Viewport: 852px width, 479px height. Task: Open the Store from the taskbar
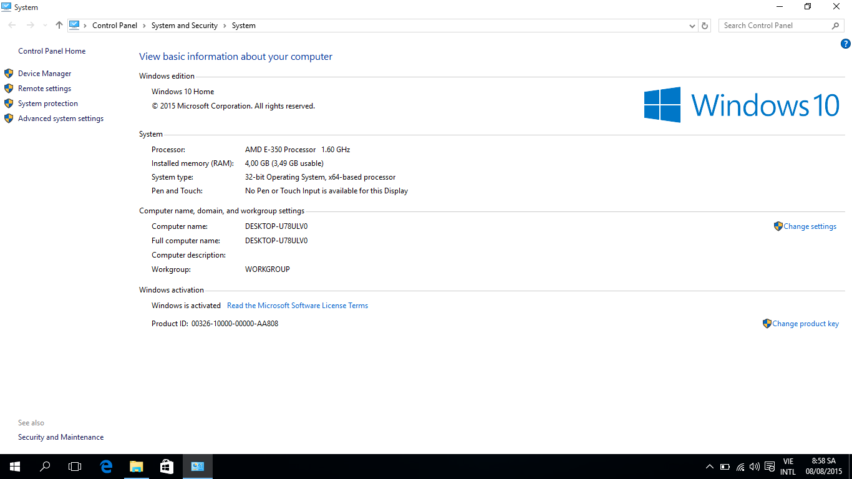(x=167, y=467)
